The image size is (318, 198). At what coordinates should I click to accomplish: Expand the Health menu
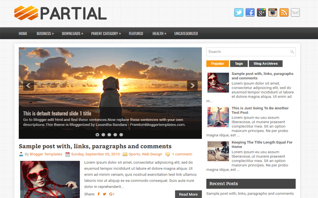[159, 34]
